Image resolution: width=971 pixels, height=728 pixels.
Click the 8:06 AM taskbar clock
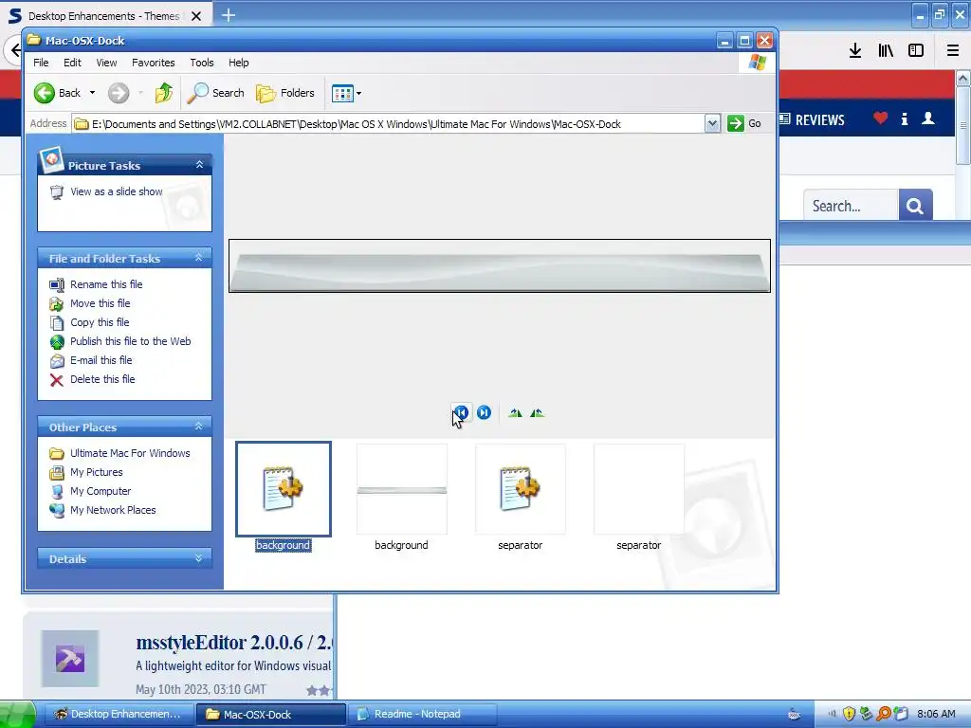(x=936, y=714)
